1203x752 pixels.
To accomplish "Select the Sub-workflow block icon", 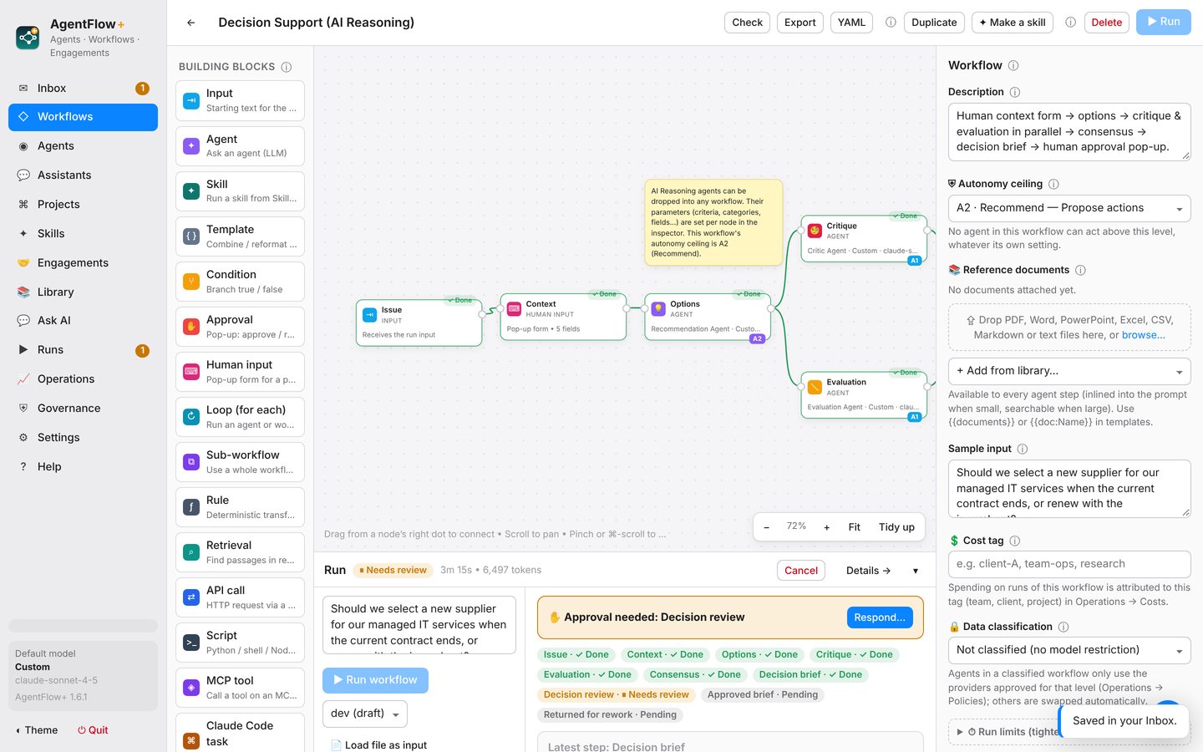I will [191, 461].
